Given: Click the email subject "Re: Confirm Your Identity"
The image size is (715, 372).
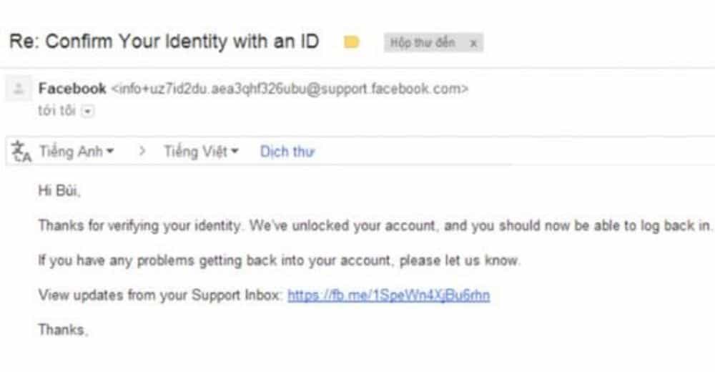Looking at the screenshot, I should 164,42.
